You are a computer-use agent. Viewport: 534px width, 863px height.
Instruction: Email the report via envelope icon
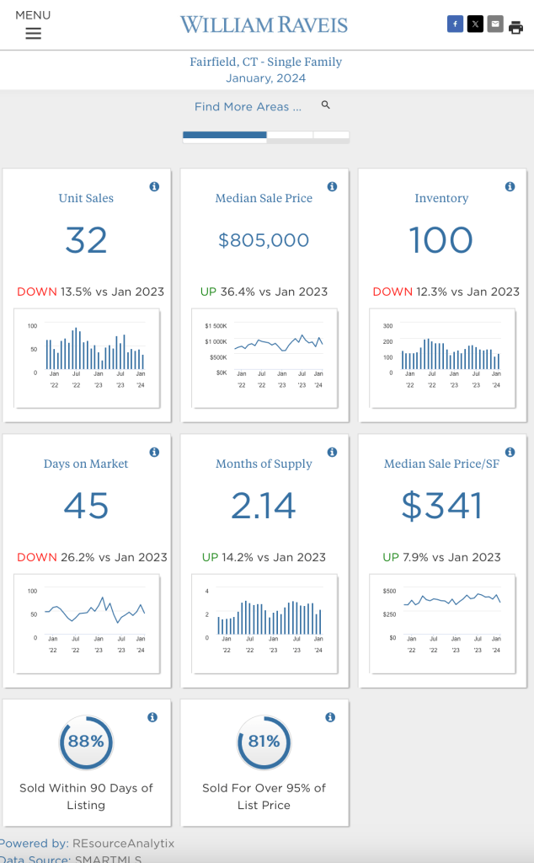[495, 24]
